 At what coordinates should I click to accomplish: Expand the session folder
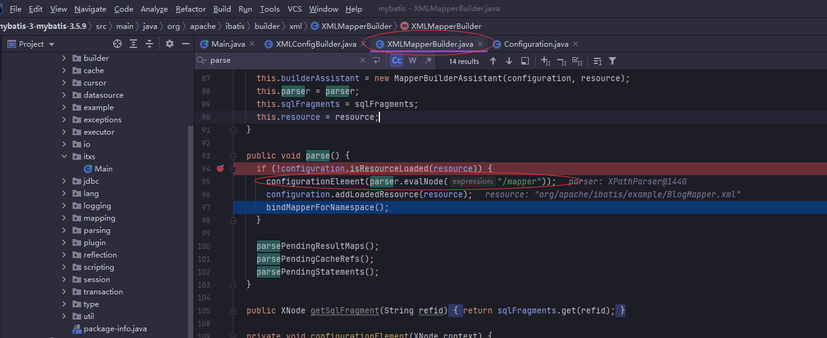pyautogui.click(x=64, y=280)
